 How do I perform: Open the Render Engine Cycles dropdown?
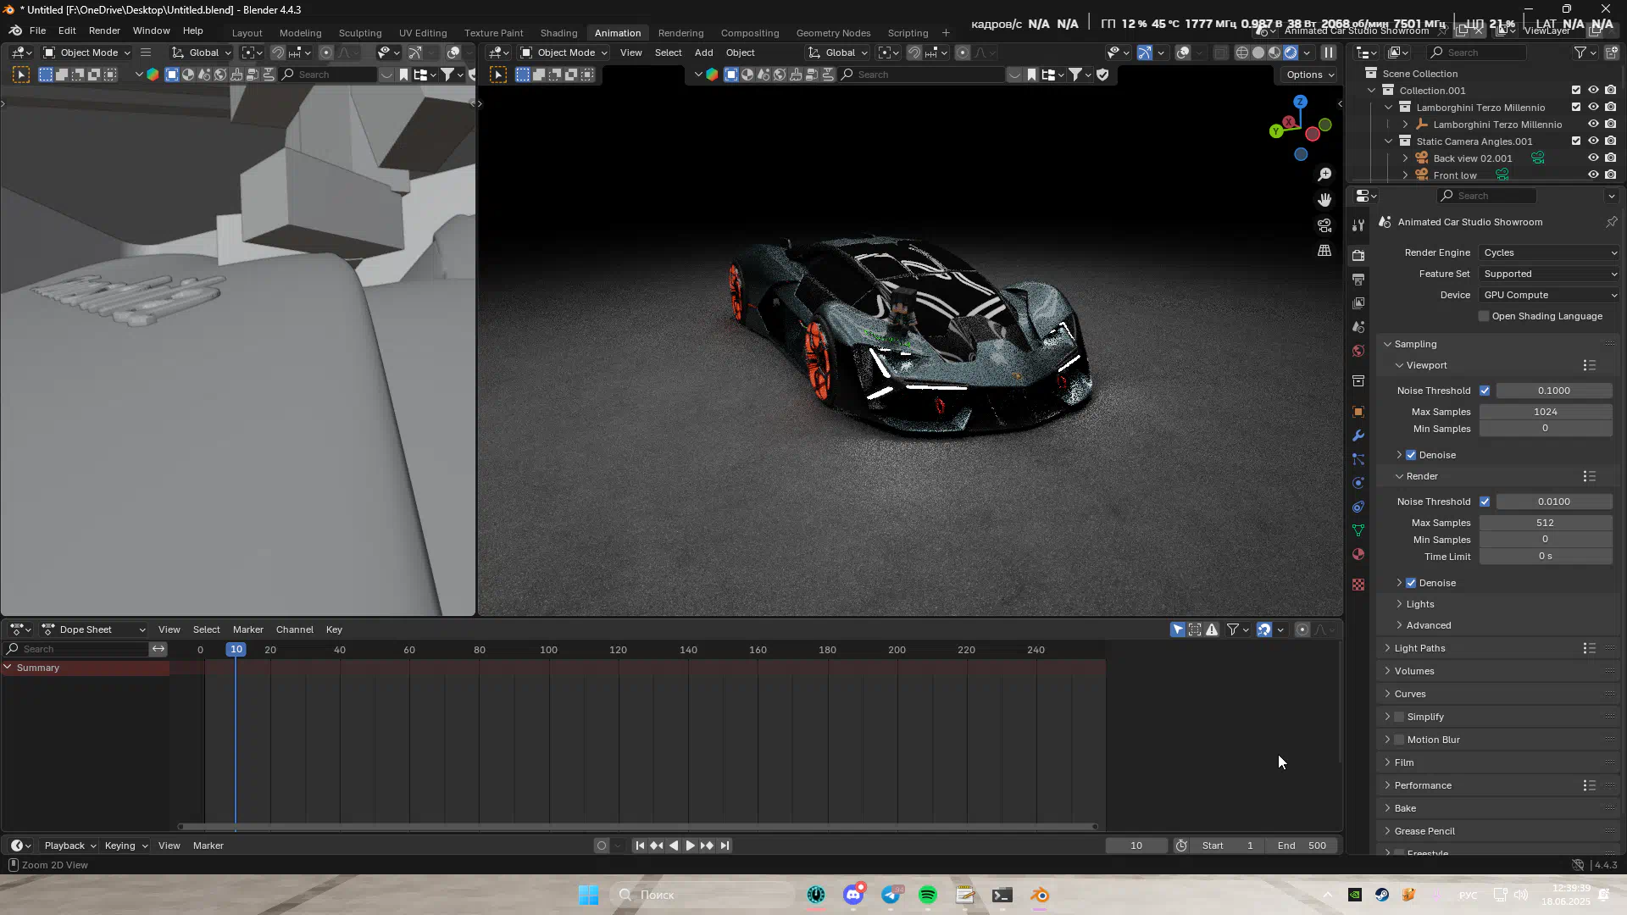(x=1549, y=252)
